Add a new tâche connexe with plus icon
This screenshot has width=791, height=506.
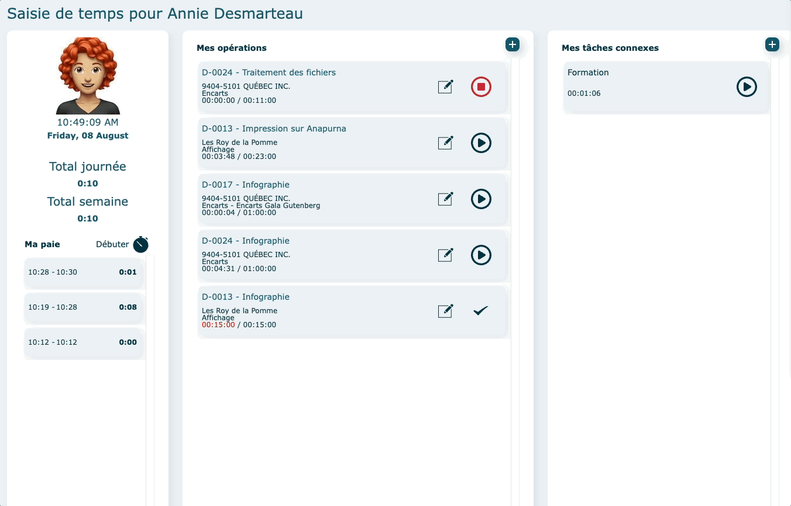click(772, 44)
